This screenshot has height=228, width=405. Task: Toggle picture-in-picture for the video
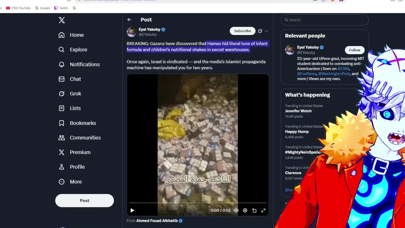[x=254, y=210]
